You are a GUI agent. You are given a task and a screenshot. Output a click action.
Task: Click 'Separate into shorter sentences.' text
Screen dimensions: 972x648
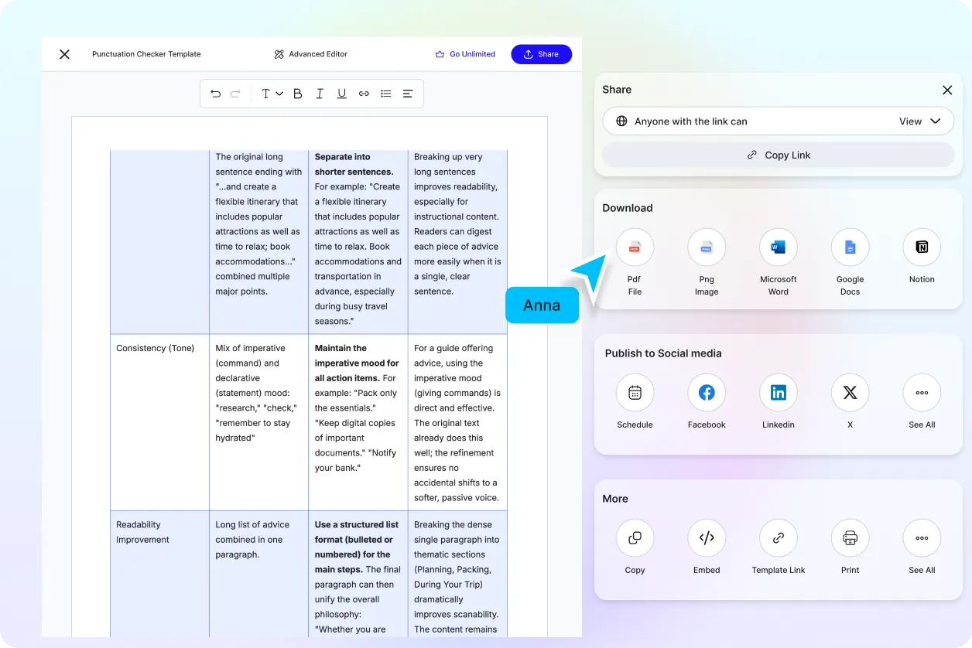click(x=354, y=164)
